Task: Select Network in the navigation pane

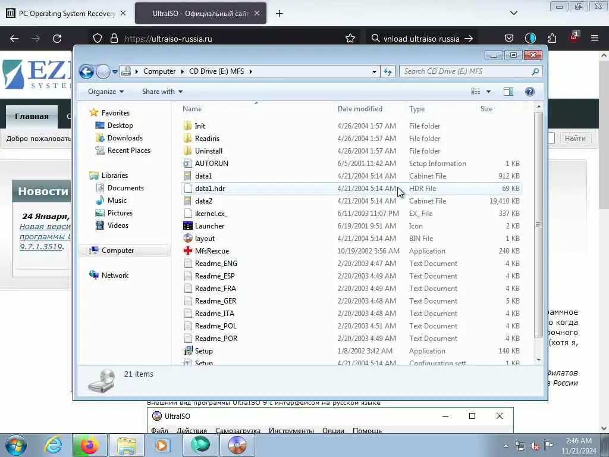Action: 115,275
